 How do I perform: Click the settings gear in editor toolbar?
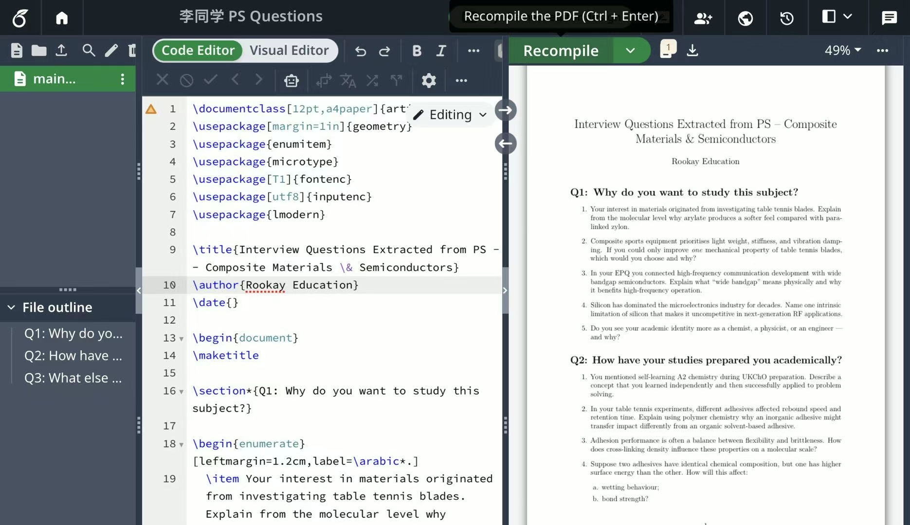click(428, 80)
